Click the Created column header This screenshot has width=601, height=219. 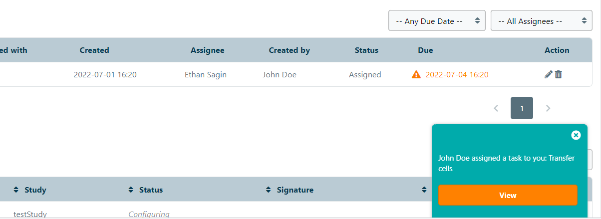click(x=94, y=50)
